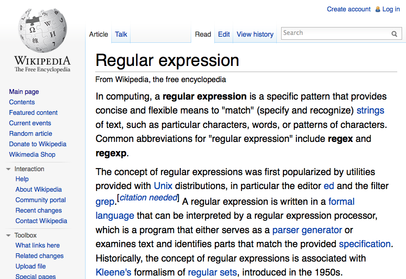
Task: Select the Article tab
Action: (x=98, y=34)
